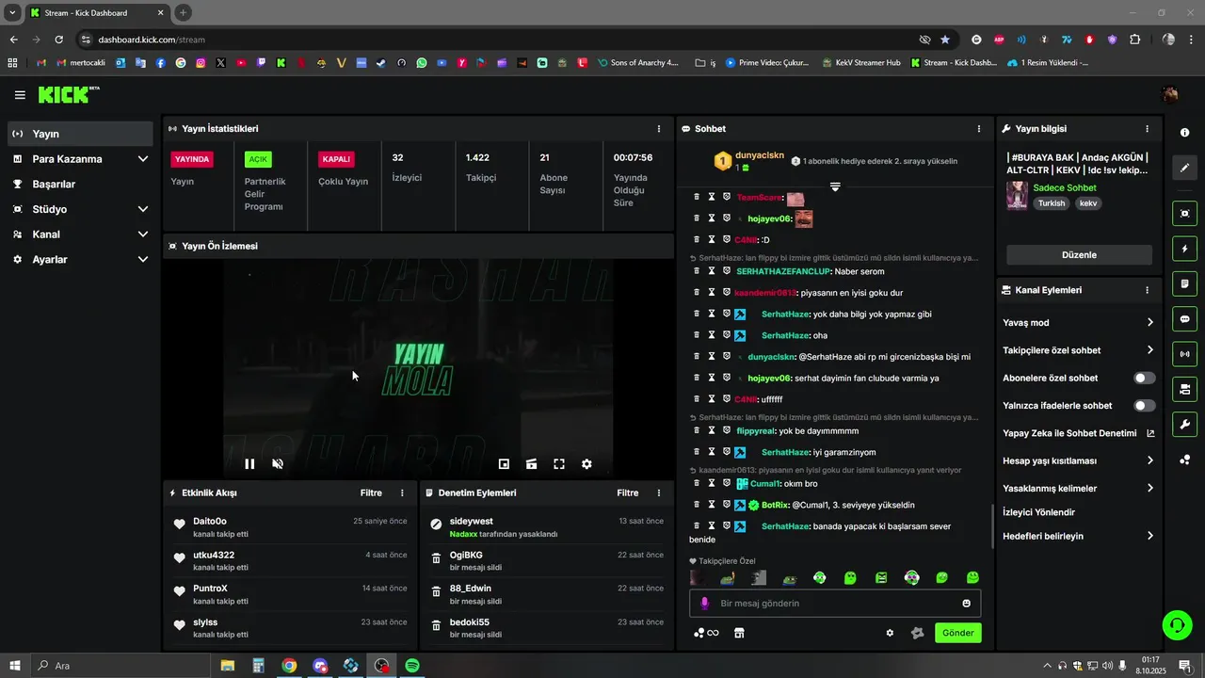Click the purple microphone icon in chat input
The height and width of the screenshot is (678, 1205).
pyautogui.click(x=704, y=604)
